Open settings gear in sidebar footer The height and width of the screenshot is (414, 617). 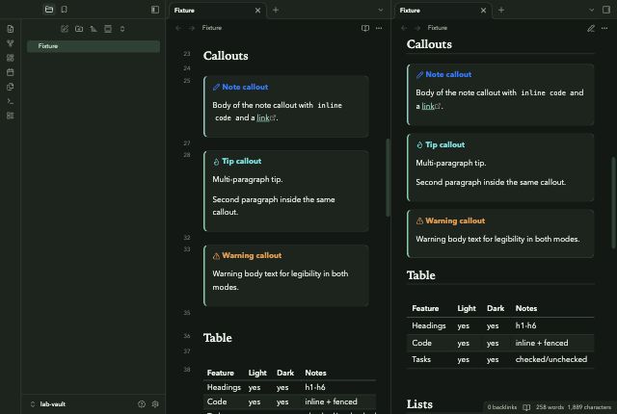point(155,404)
